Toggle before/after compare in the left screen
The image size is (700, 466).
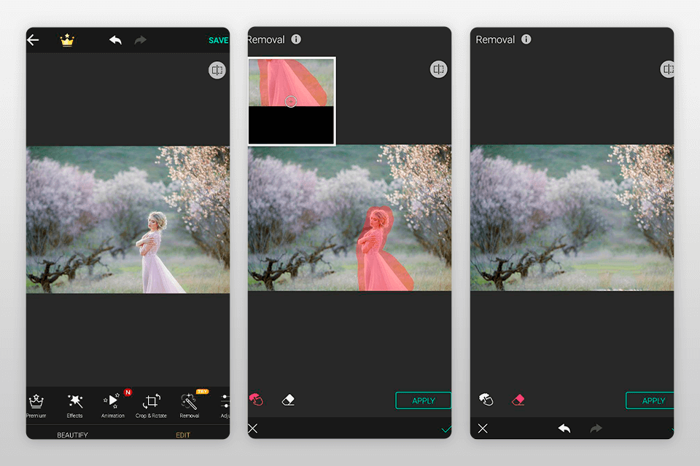217,70
